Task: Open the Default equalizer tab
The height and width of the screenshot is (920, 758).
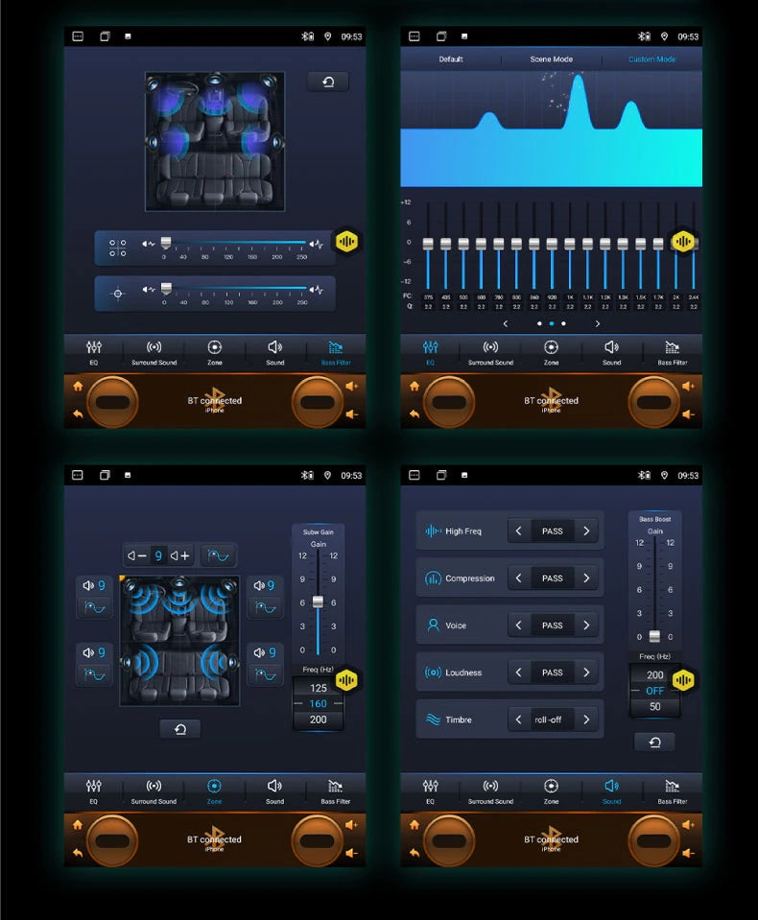Action: tap(451, 59)
